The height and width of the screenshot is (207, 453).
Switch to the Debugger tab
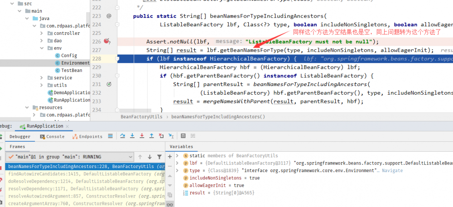pyautogui.click(x=19, y=136)
